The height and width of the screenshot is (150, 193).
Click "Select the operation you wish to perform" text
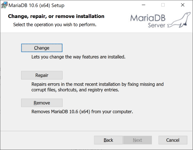coord(55,25)
